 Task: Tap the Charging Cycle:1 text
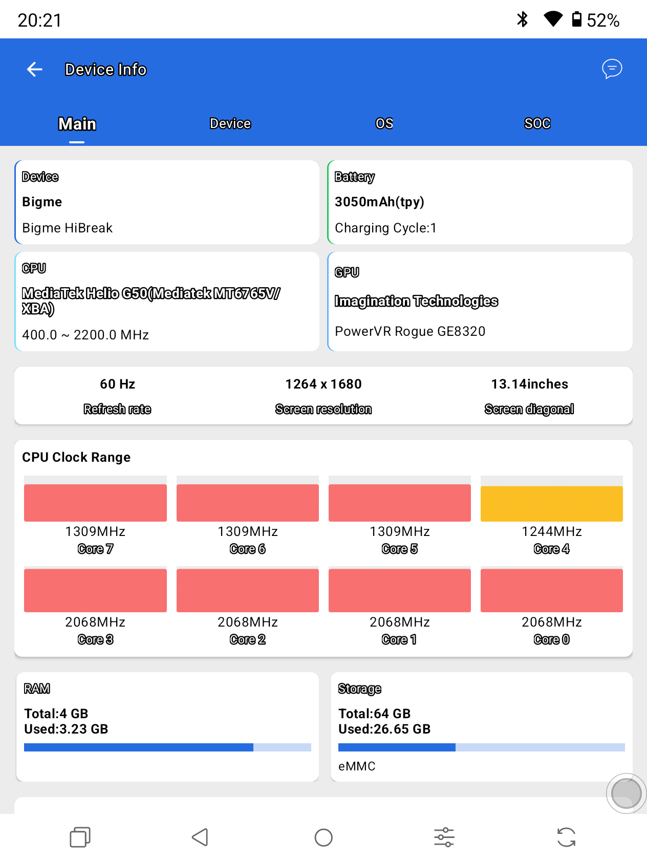[x=386, y=228]
